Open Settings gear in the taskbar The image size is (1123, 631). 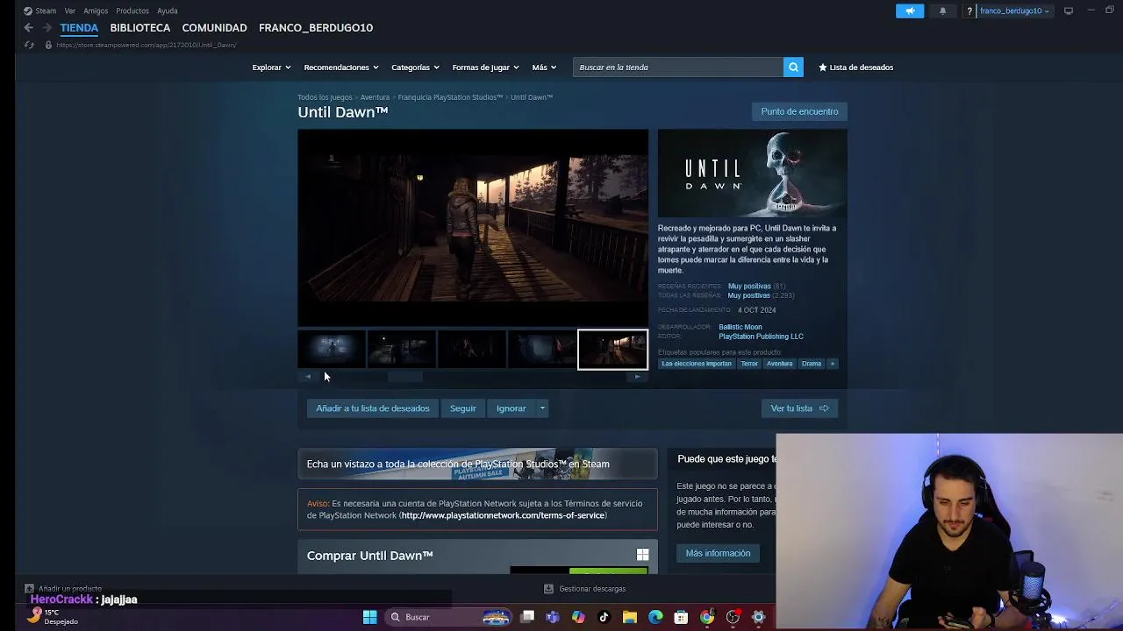pos(758,617)
